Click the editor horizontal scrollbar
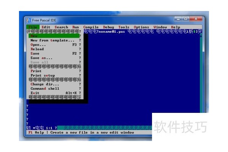Viewport: 228px width, 152px height. (104, 128)
